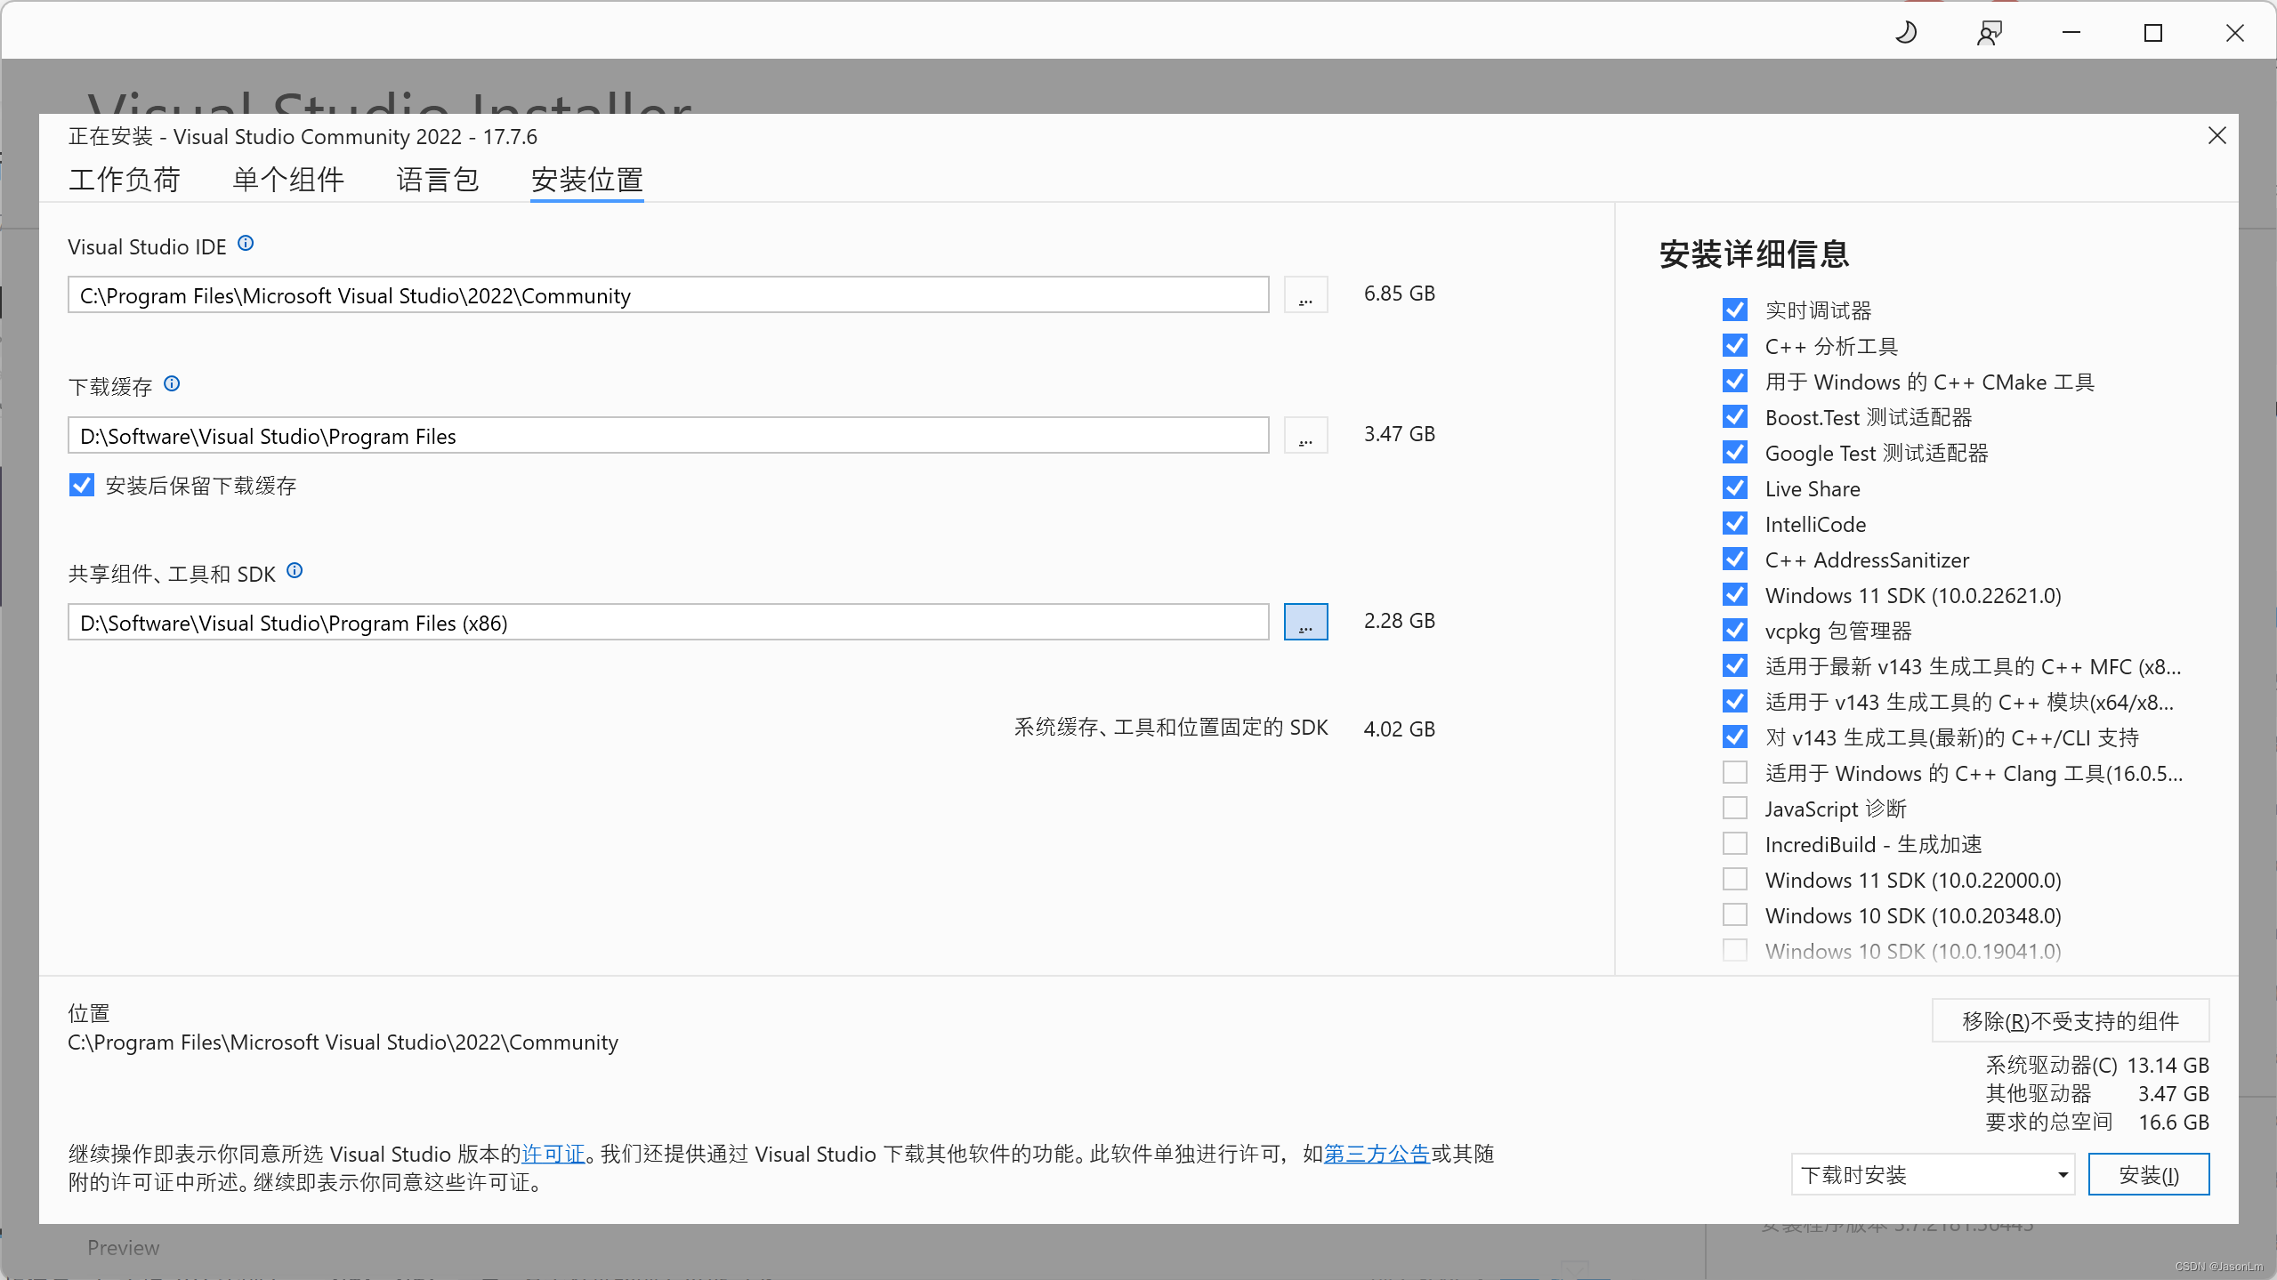Minimize the Visual Studio Installer window
Viewport: 2277px width, 1280px height.
[2071, 33]
